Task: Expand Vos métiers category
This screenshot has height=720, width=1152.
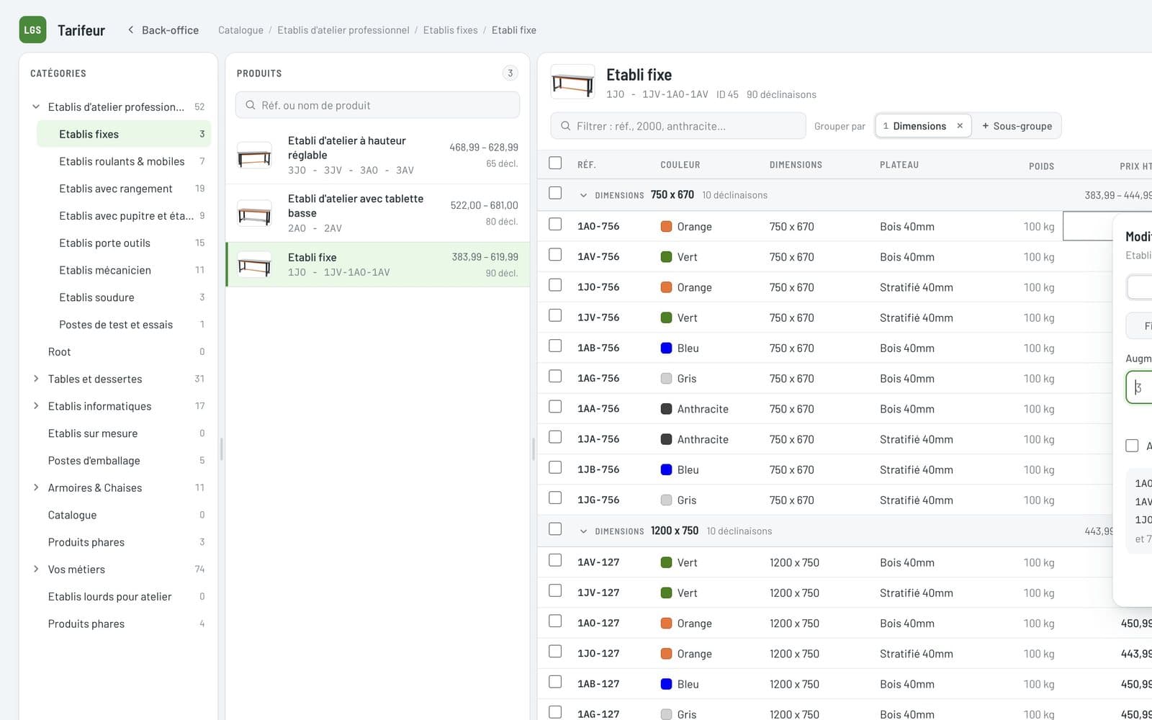Action: (36, 570)
